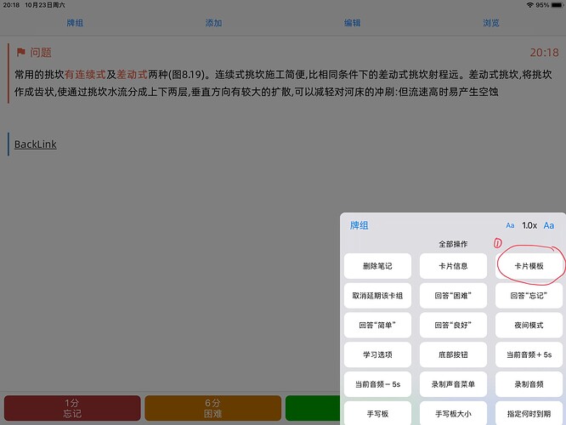Open the BackLink link
Screen dimensions: 566x425
[36, 144]
